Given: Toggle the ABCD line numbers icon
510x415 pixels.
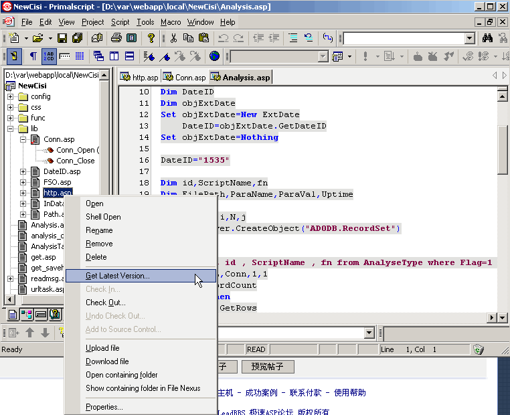Looking at the screenshot, I should (49, 56).
